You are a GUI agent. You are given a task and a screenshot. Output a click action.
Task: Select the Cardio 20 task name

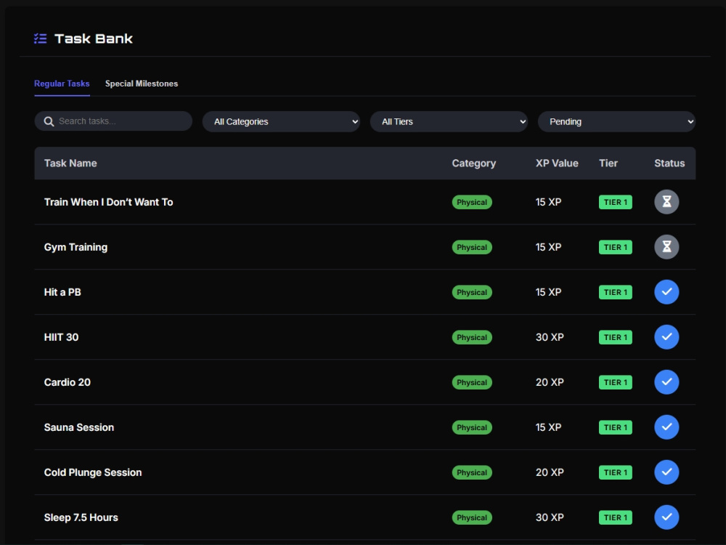pyautogui.click(x=67, y=382)
